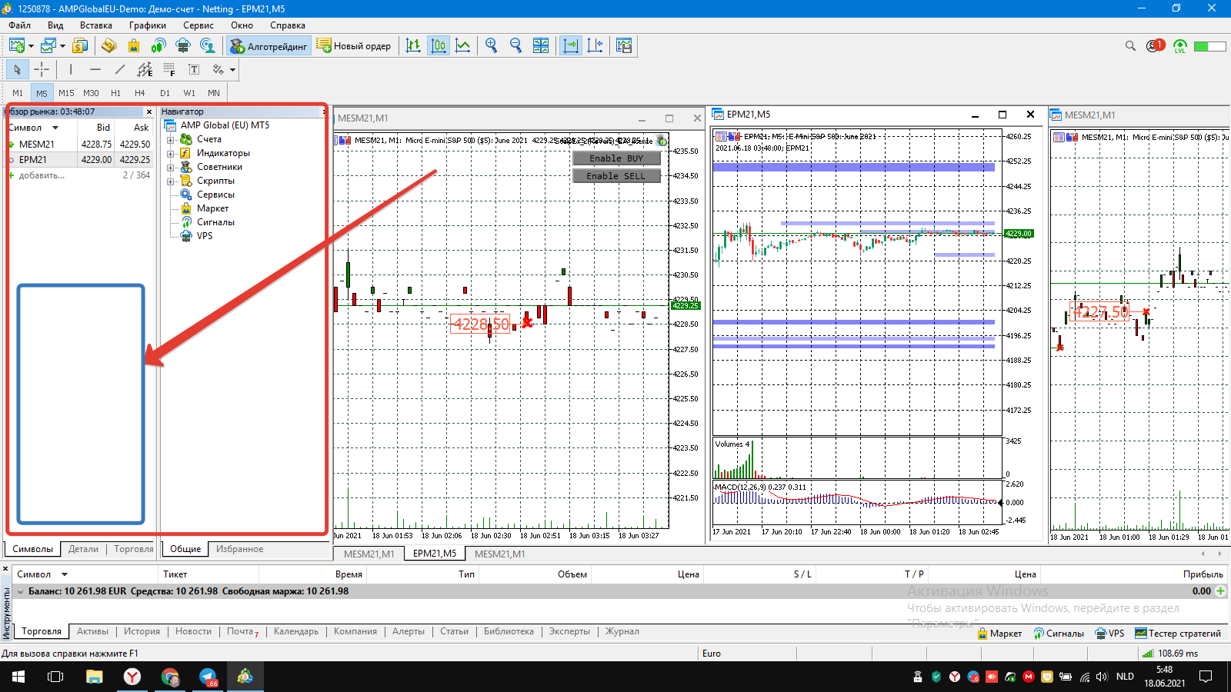1231x692 pixels.
Task: Click the Enable BUY chart button
Action: coord(616,158)
